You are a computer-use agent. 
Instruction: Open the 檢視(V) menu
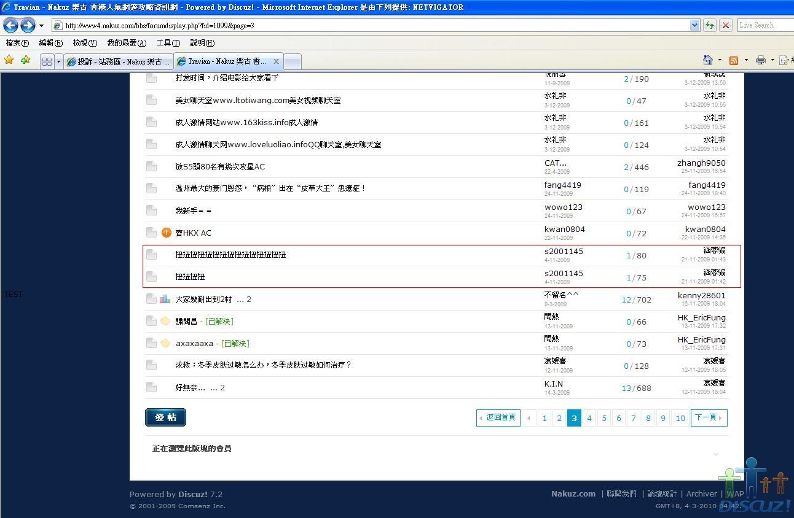[85, 42]
